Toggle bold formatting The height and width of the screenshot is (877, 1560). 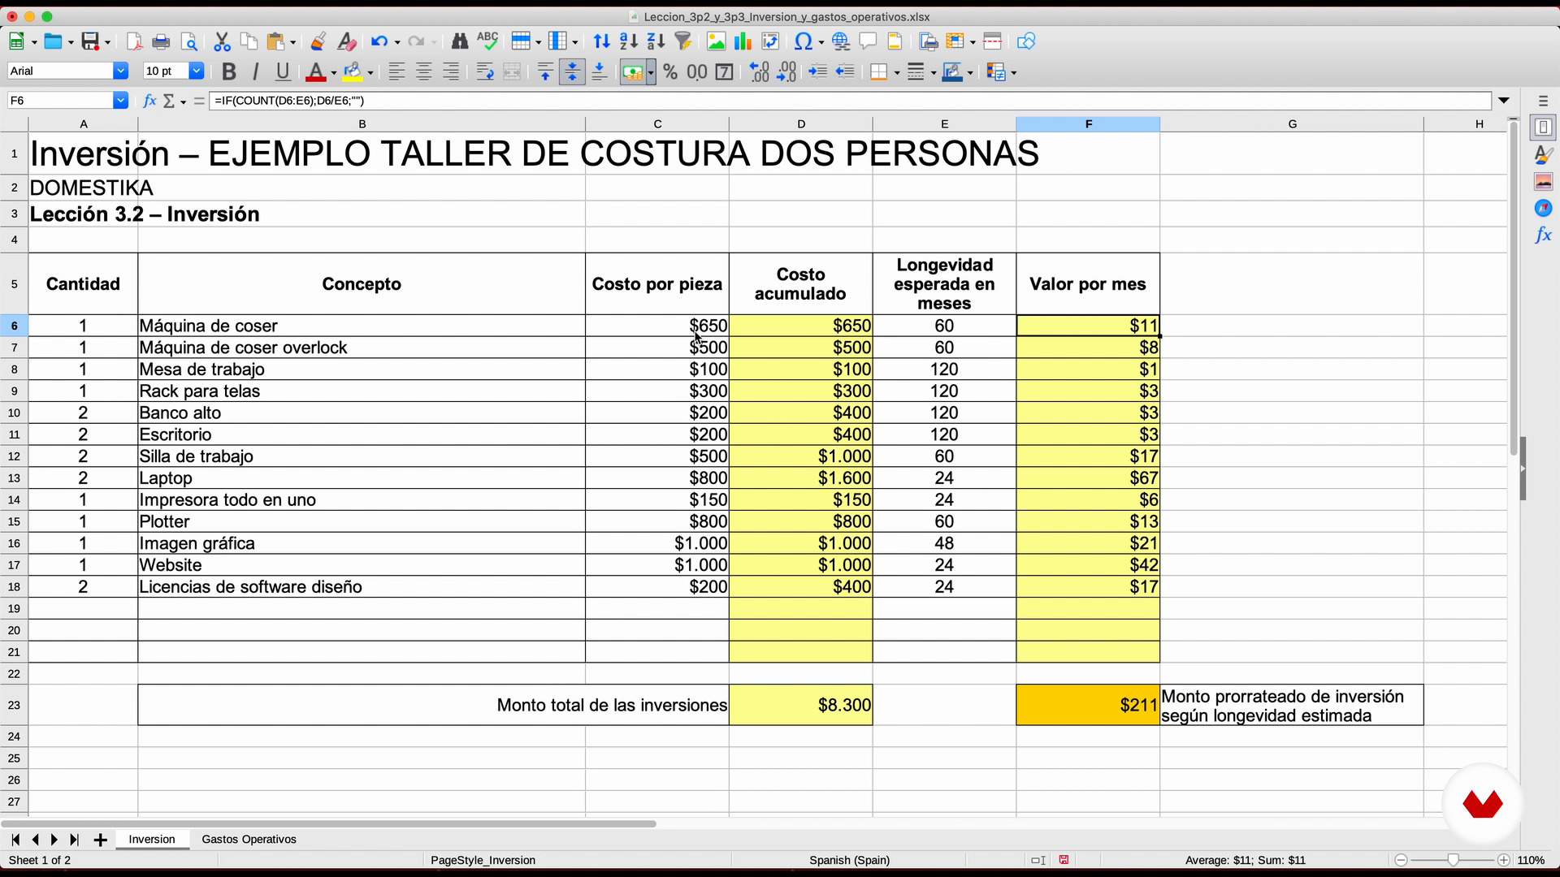[x=229, y=72]
